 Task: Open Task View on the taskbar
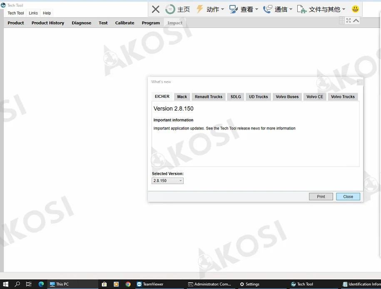(29, 284)
